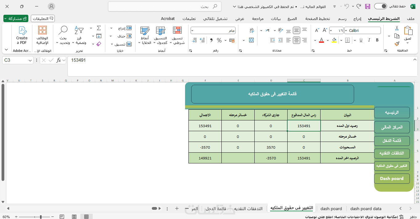This screenshot has width=420, height=219.
Task: Collapse the ribbon with the chevron
Action: point(6,49)
